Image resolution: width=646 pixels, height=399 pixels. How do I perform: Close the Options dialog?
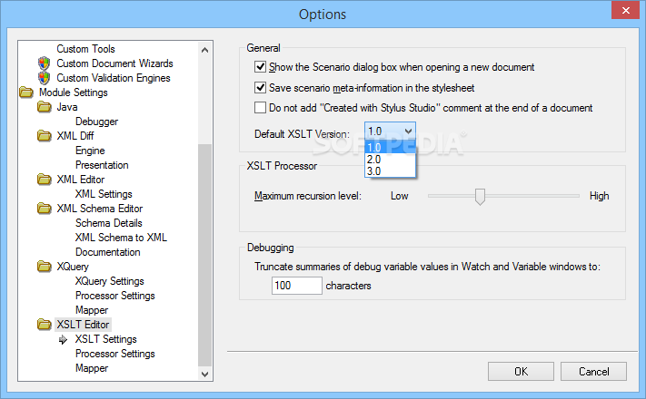625,10
